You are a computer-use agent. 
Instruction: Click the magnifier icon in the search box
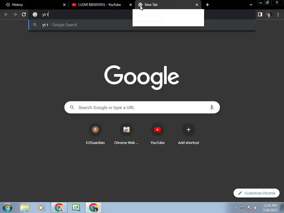click(72, 107)
